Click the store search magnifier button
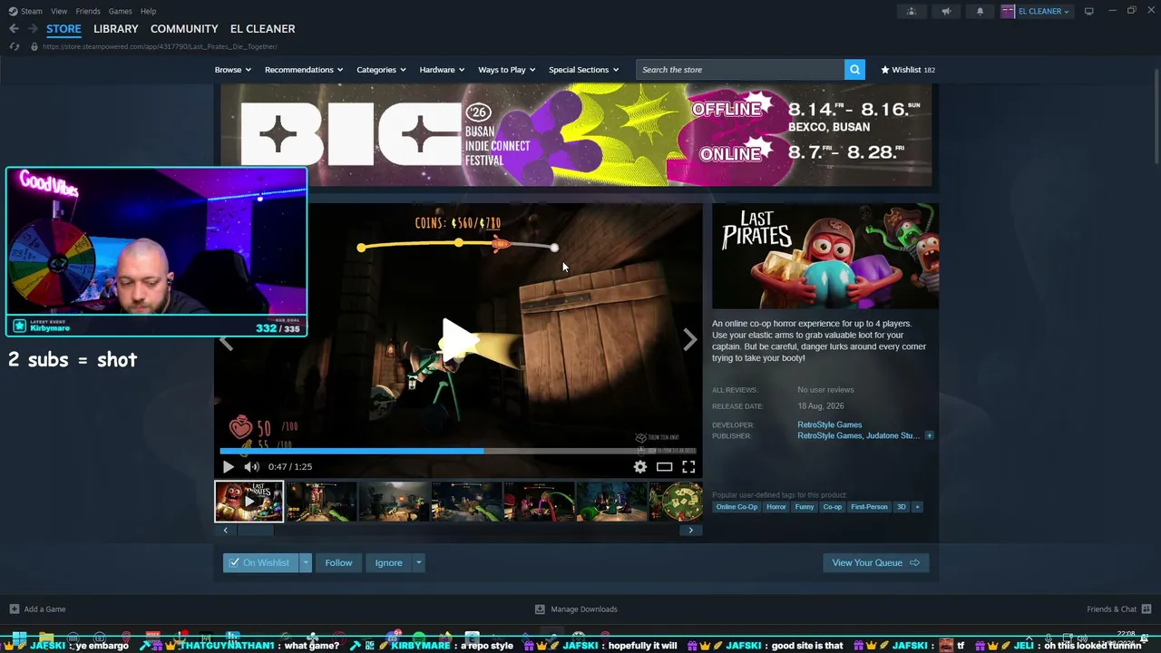The height and width of the screenshot is (653, 1161). point(854,70)
